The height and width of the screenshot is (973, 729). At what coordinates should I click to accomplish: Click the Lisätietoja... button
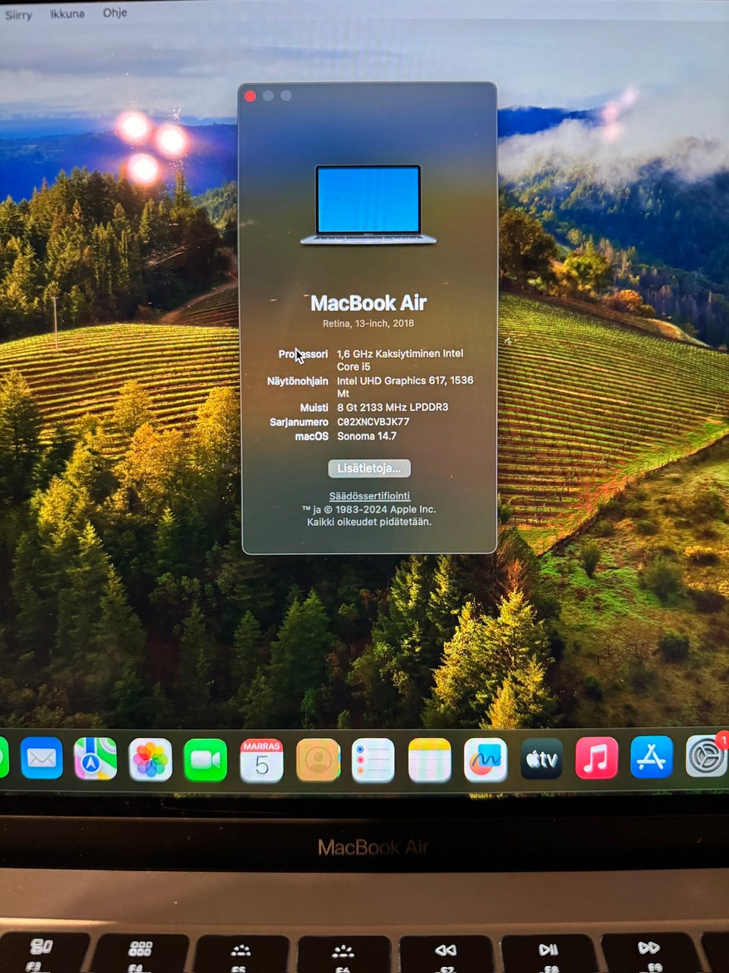pyautogui.click(x=369, y=468)
